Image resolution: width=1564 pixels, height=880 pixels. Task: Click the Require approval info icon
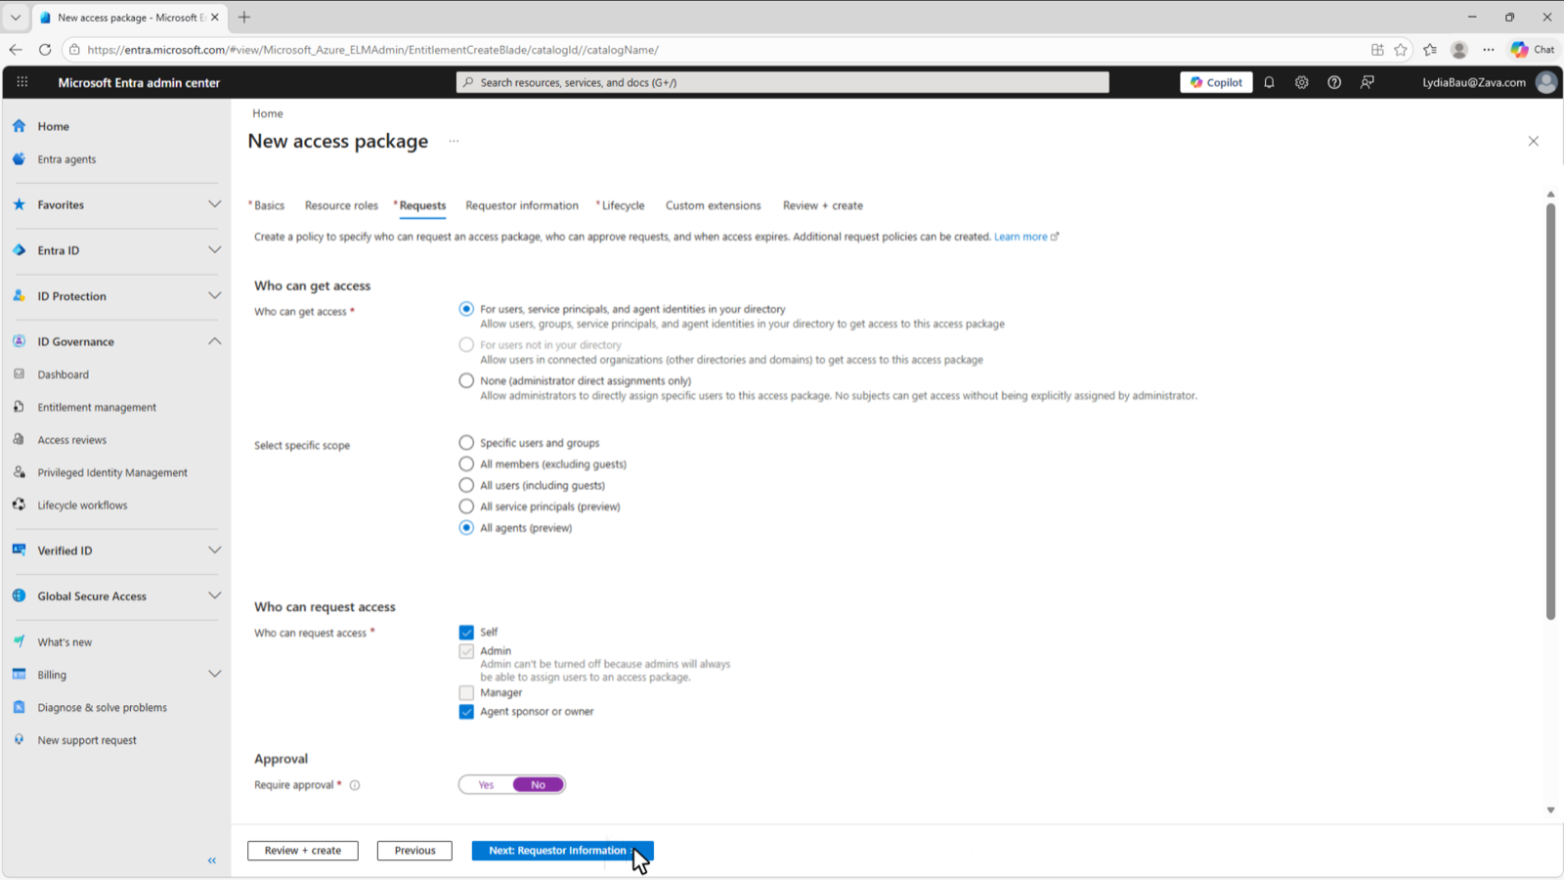[x=355, y=785]
